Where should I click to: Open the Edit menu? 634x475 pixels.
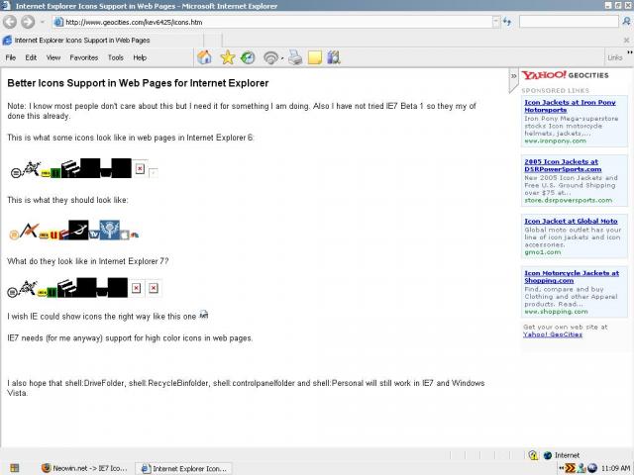[x=31, y=57]
